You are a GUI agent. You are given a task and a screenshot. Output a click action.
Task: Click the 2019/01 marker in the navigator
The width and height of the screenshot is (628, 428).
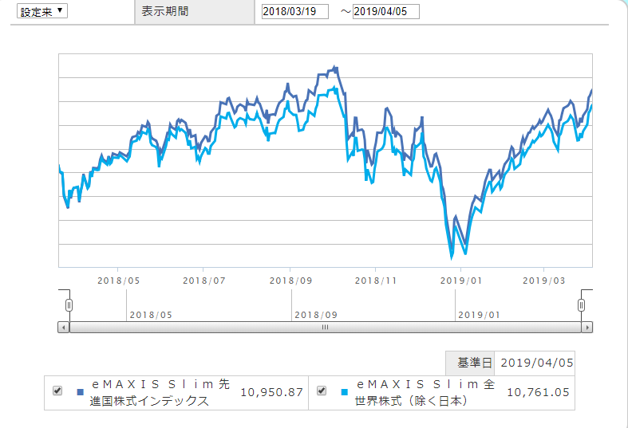[x=479, y=315]
